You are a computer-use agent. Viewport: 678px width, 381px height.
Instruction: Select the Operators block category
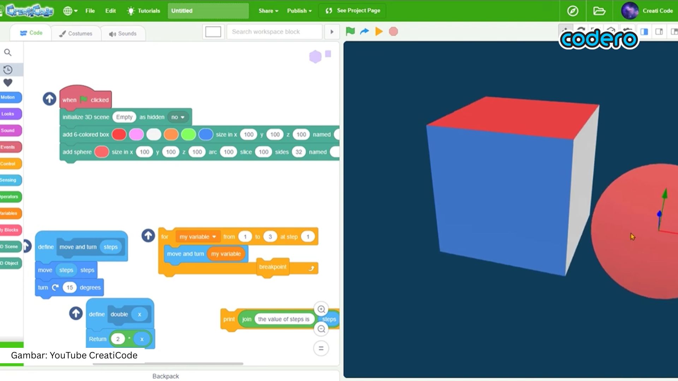point(10,197)
